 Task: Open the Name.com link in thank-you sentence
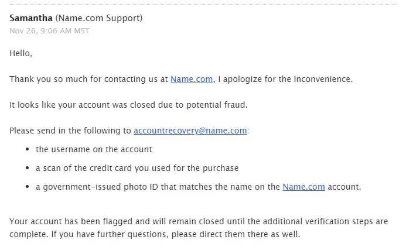coord(191,79)
